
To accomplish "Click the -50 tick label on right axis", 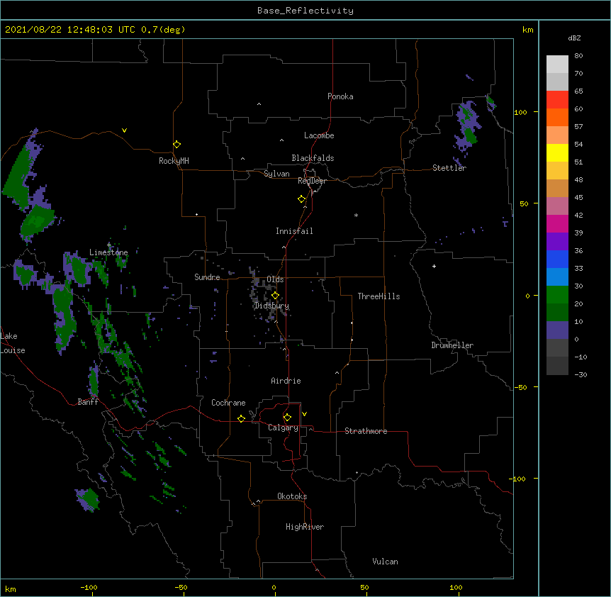I will coord(520,387).
